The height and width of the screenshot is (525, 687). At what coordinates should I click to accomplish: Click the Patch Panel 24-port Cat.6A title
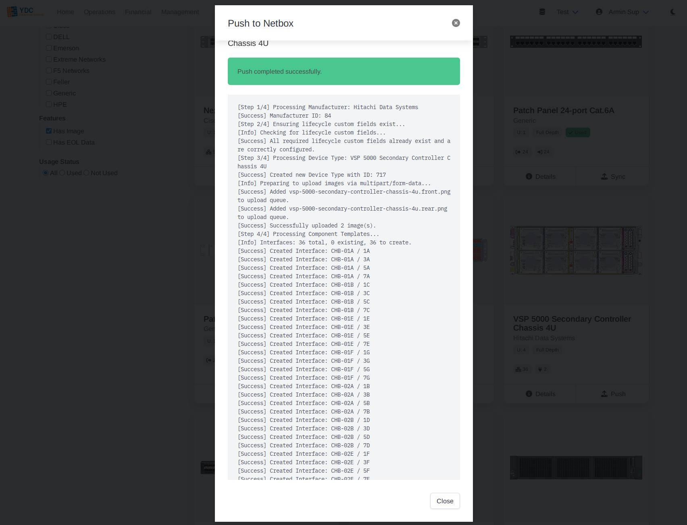click(564, 110)
